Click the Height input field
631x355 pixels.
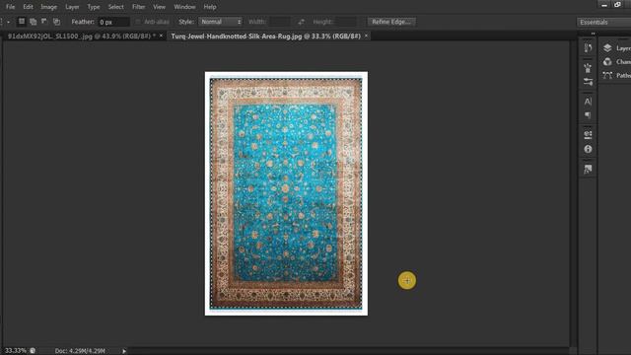click(346, 22)
